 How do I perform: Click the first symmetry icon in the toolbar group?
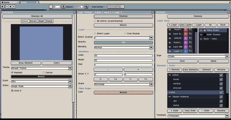[109, 7]
